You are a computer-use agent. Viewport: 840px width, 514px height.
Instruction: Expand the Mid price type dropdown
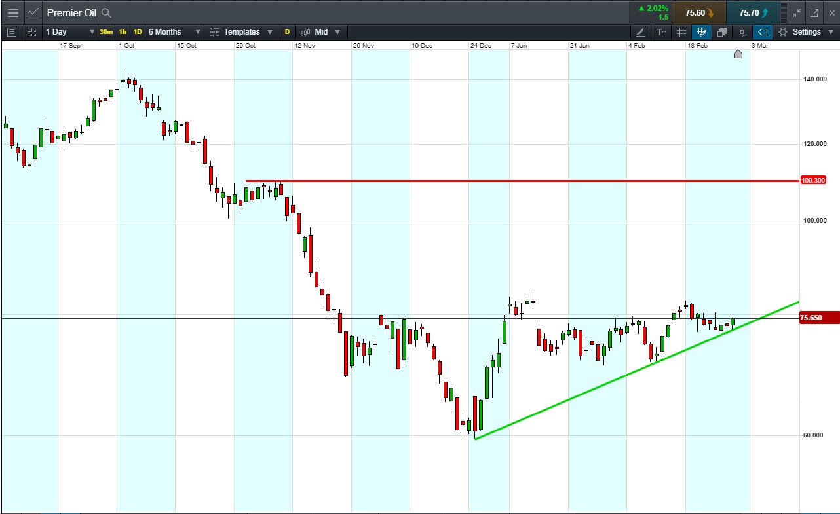point(337,32)
